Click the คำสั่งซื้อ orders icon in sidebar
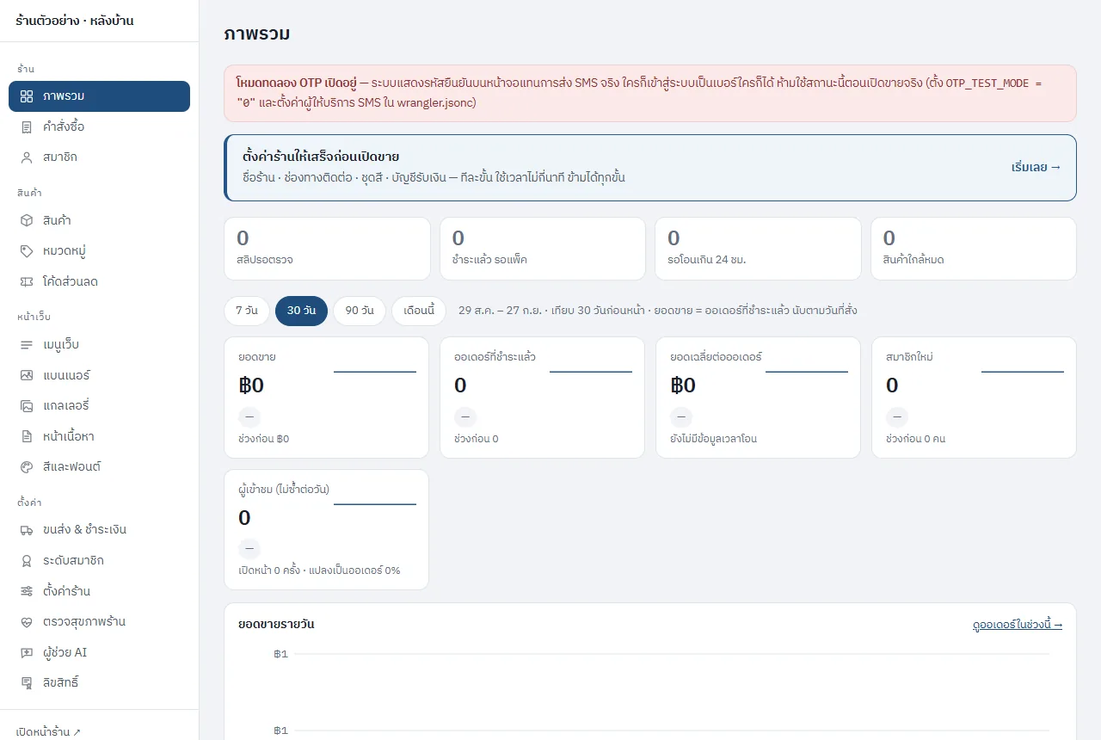This screenshot has height=740, width=1101. [27, 126]
